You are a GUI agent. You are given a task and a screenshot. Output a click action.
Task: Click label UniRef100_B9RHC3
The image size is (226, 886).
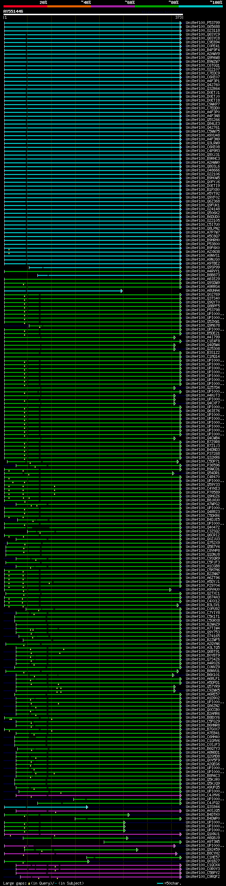[203, 158]
